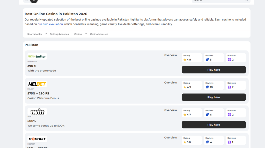Viewport: 265px width, 148px height.
Task: Click 'Welcome bonus up to 500%' text
Action: click(46, 126)
